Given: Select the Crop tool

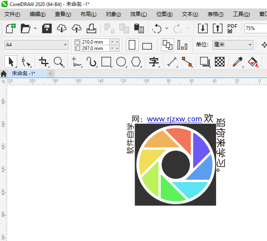Looking at the screenshot, I should click(44, 62).
